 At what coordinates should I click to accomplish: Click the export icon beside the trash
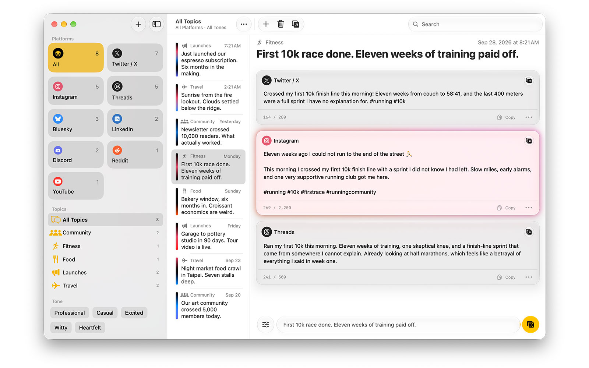click(295, 24)
